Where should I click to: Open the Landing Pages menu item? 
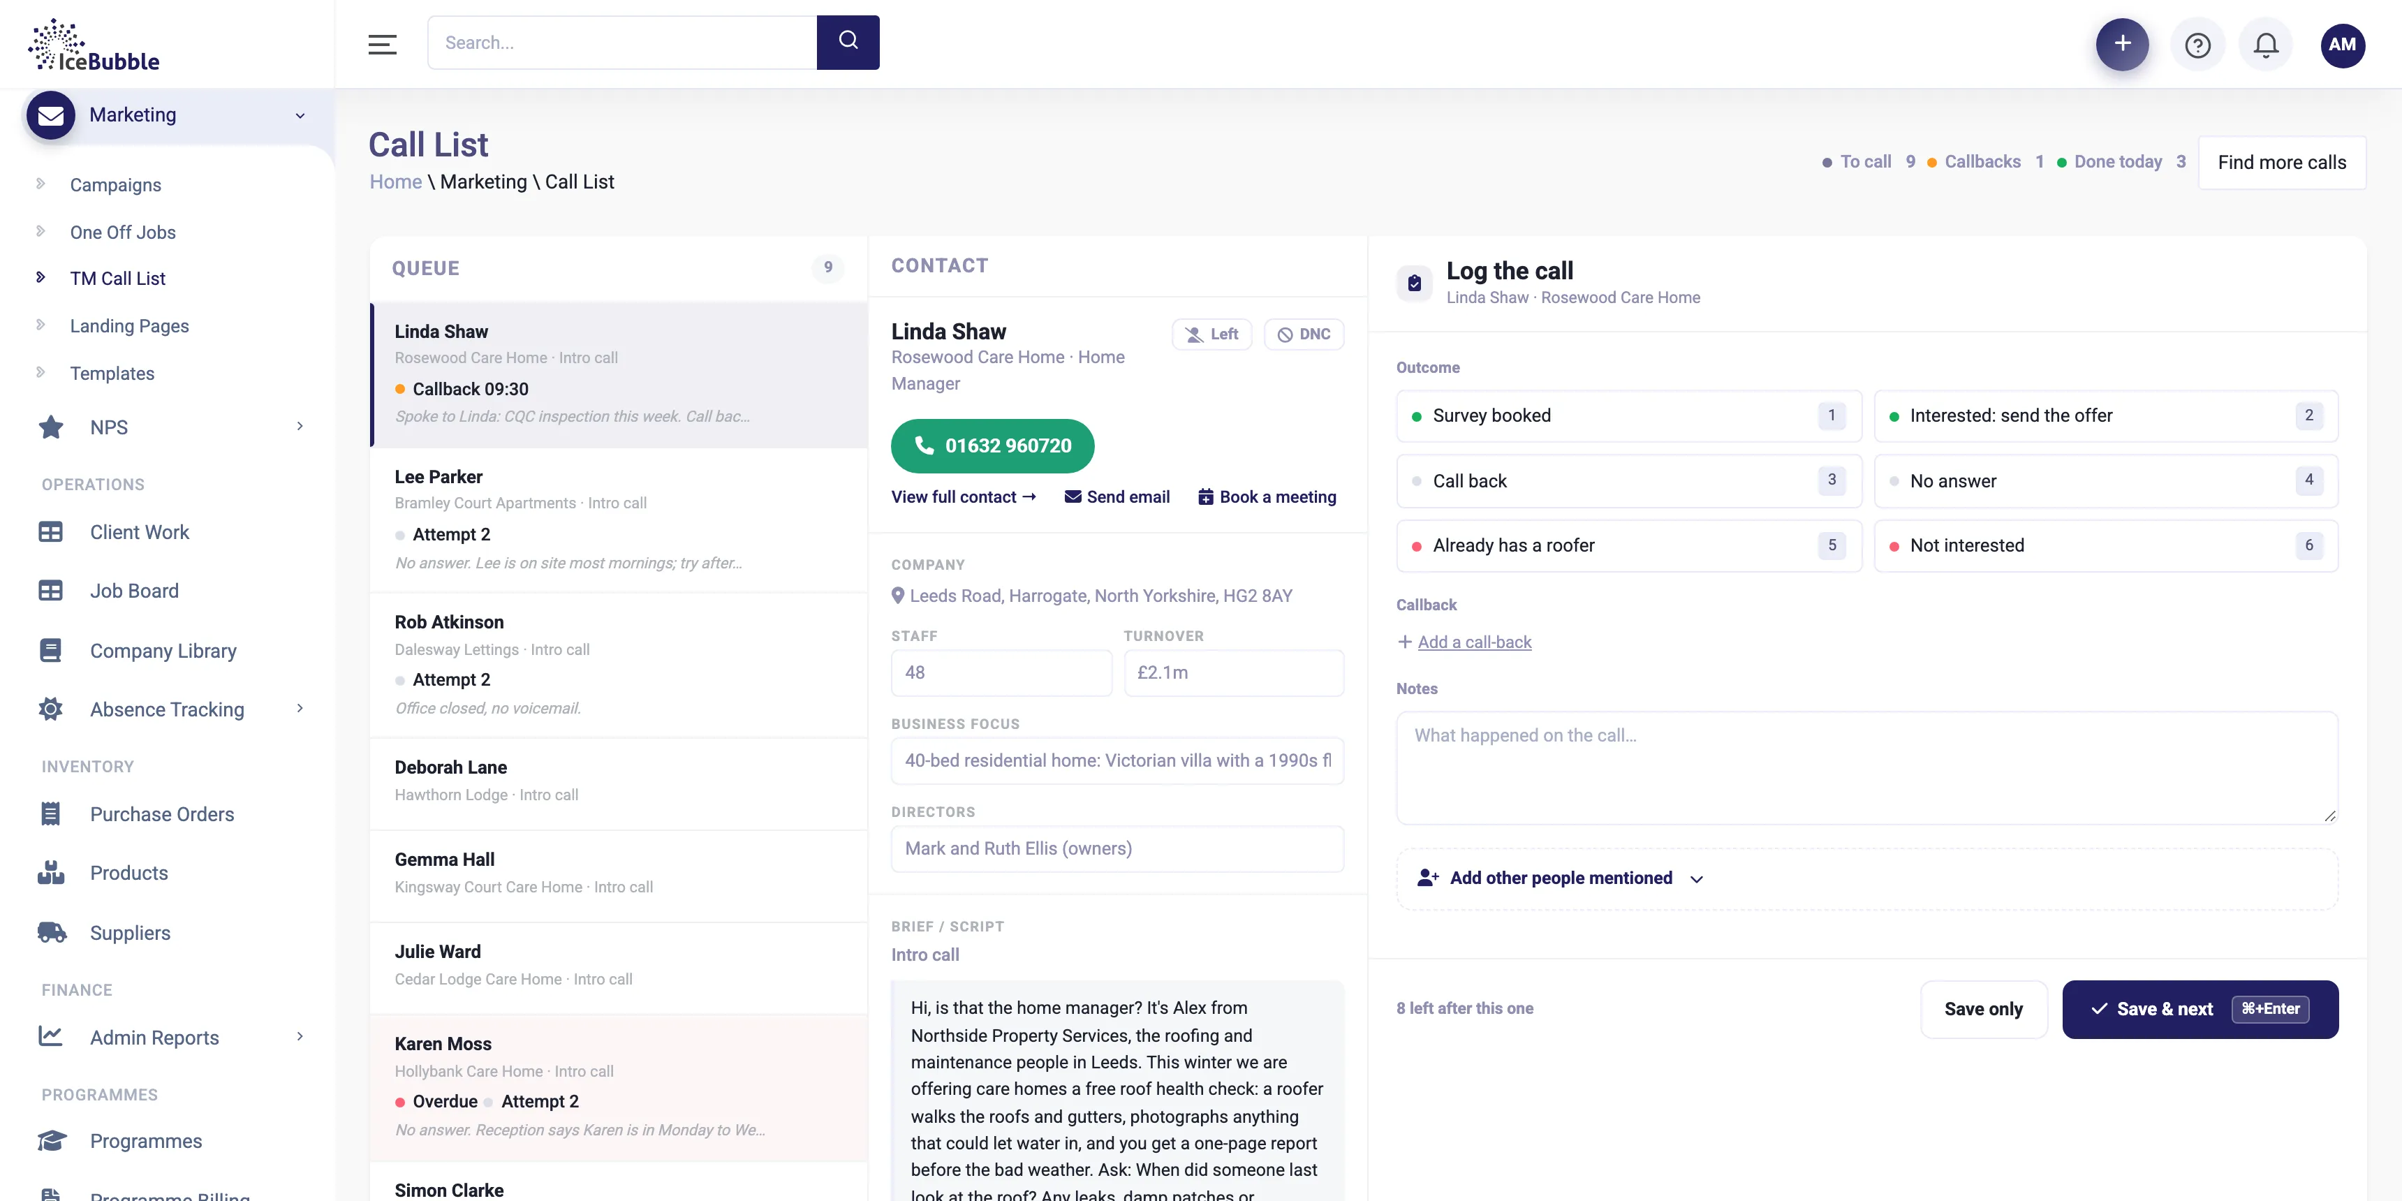point(128,326)
